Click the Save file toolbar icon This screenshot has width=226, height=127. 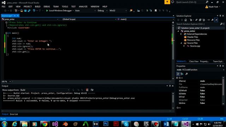[x=25, y=11]
